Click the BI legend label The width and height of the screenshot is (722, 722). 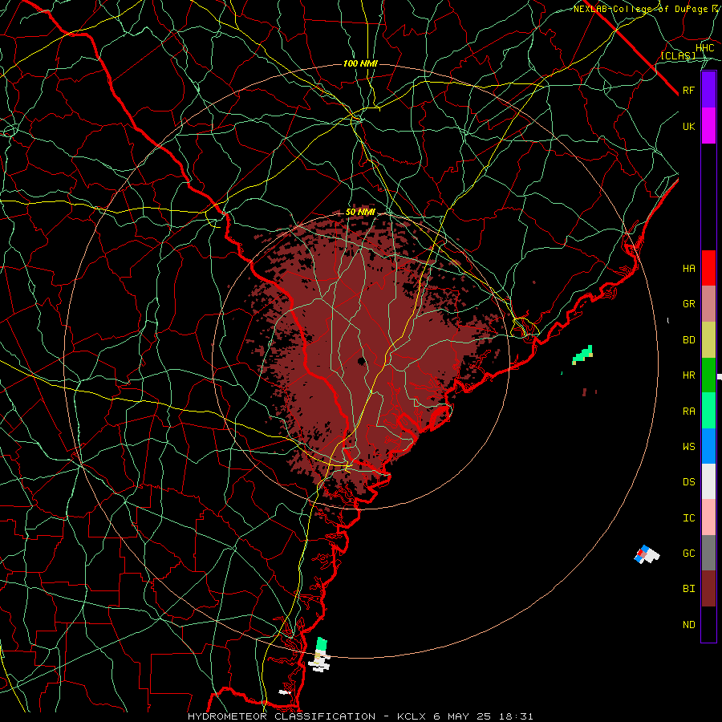click(x=689, y=589)
